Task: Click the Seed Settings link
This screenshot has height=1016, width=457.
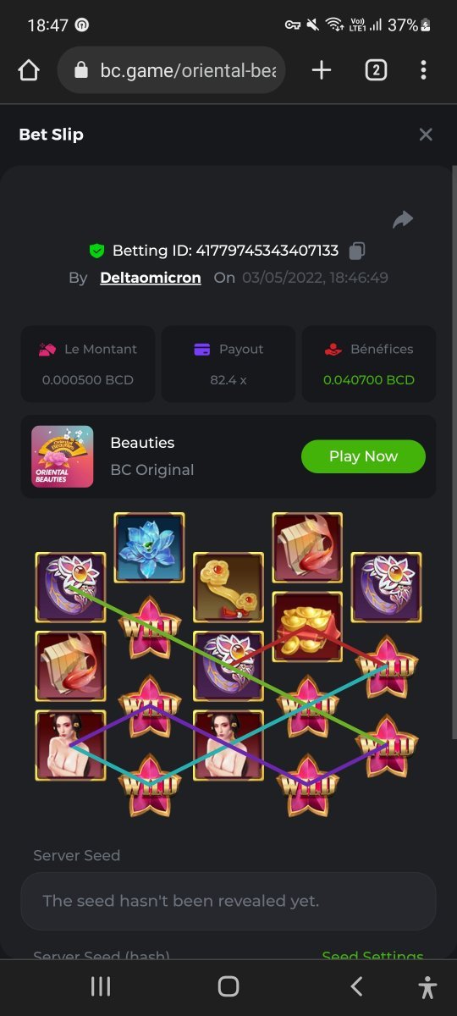Action: point(372,957)
